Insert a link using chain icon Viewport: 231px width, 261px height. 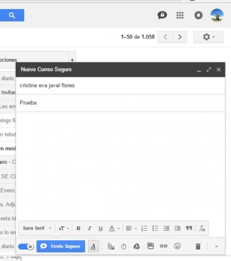tap(164, 246)
